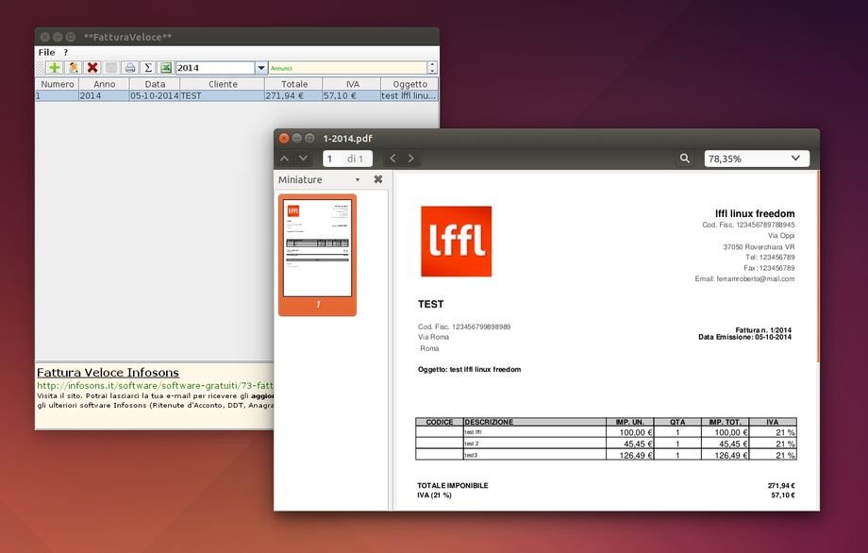Go to next page in PDF viewer

(x=303, y=159)
